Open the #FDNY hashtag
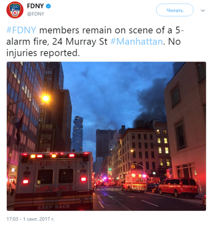Viewport: 211px width, 225px height. point(21,30)
